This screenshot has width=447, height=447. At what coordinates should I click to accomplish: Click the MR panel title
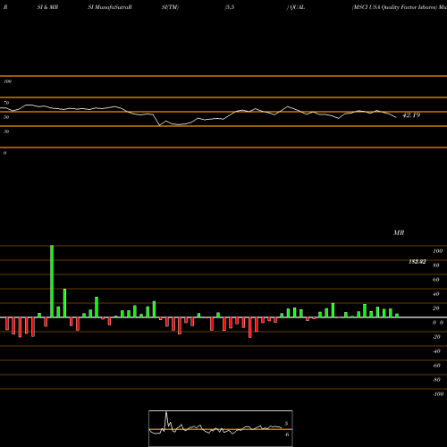[x=399, y=232]
